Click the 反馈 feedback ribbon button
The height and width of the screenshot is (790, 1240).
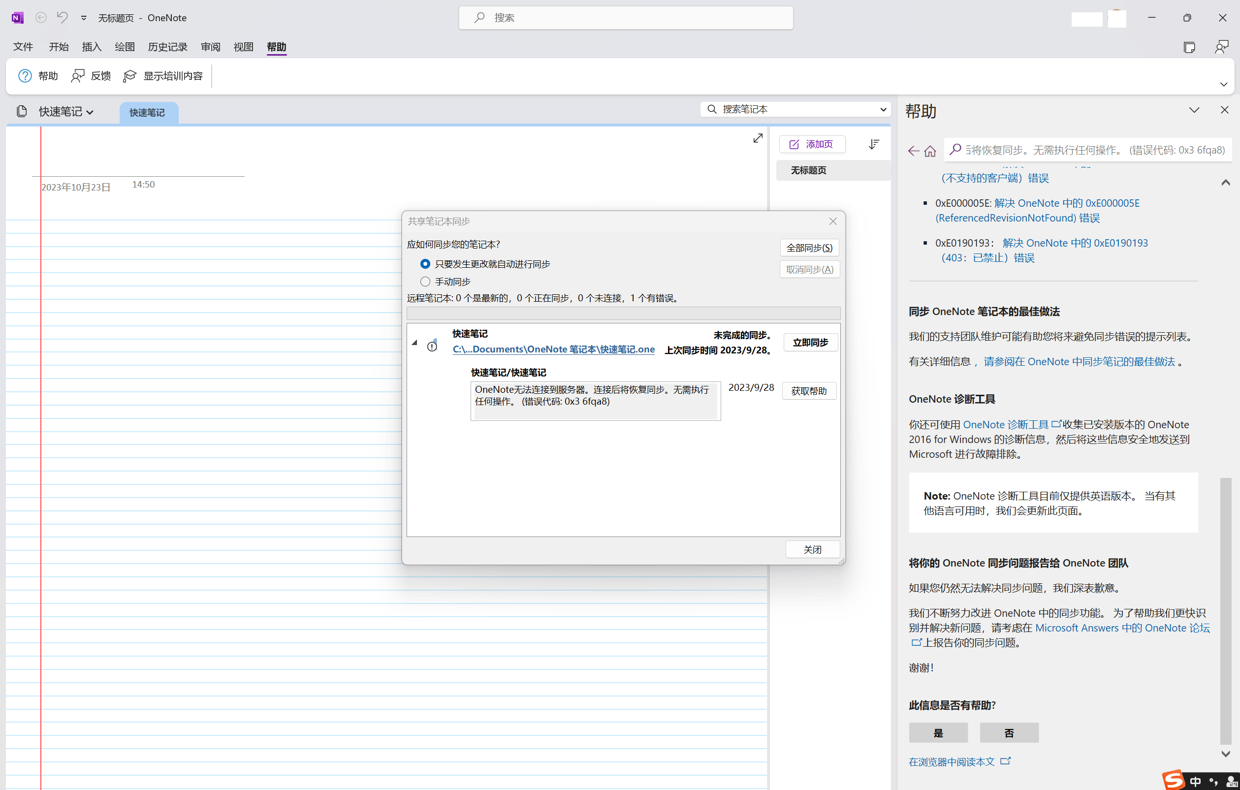pos(91,76)
